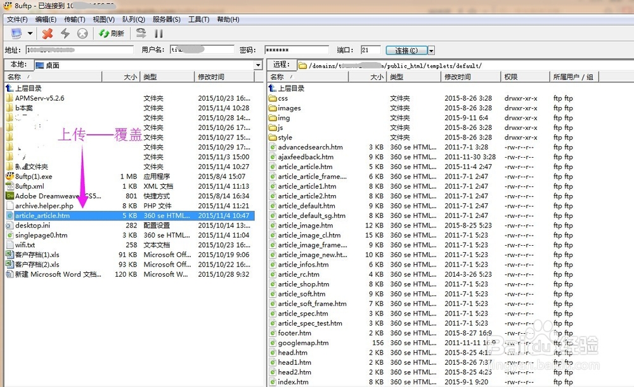This screenshot has width=634, height=387.
Task: Open the 视图(V) menu
Action: click(103, 20)
